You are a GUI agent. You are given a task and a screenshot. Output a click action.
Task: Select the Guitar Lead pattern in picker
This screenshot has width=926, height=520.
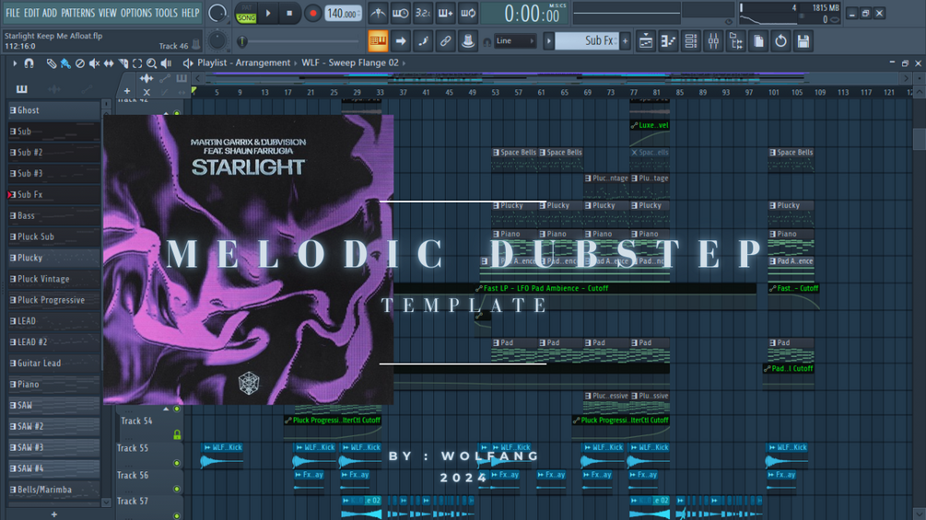point(53,364)
